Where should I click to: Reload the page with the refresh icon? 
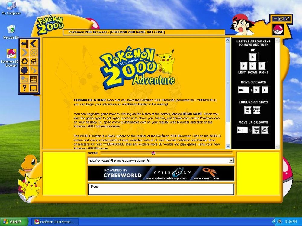pyautogui.click(x=24, y=61)
